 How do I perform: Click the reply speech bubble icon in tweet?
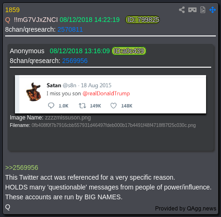[x=51, y=105]
